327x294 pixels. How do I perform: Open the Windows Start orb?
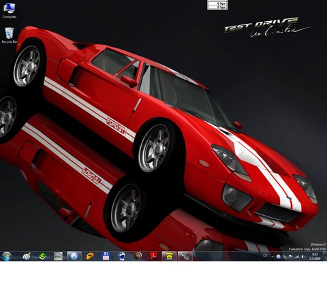[7, 257]
